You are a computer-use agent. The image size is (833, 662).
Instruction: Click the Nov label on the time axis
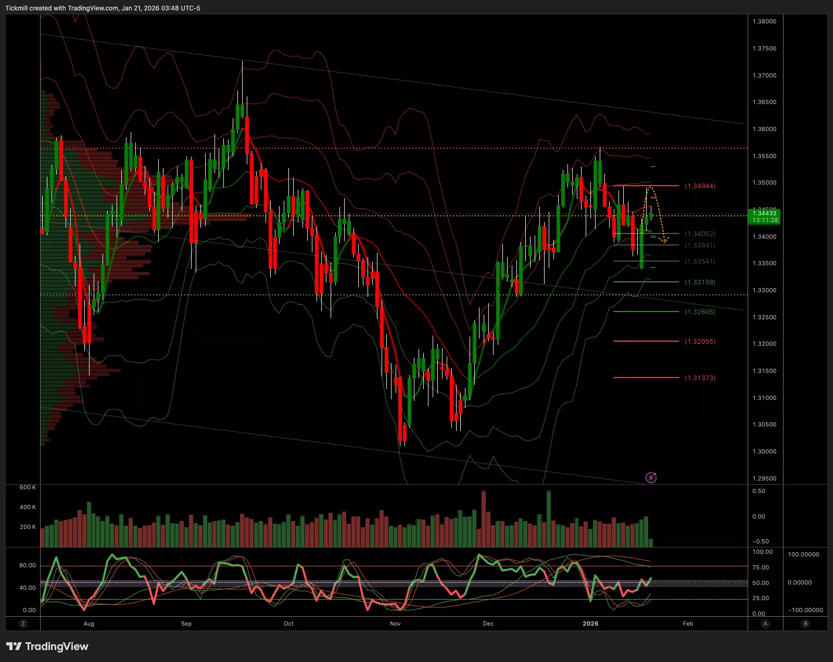pos(395,624)
